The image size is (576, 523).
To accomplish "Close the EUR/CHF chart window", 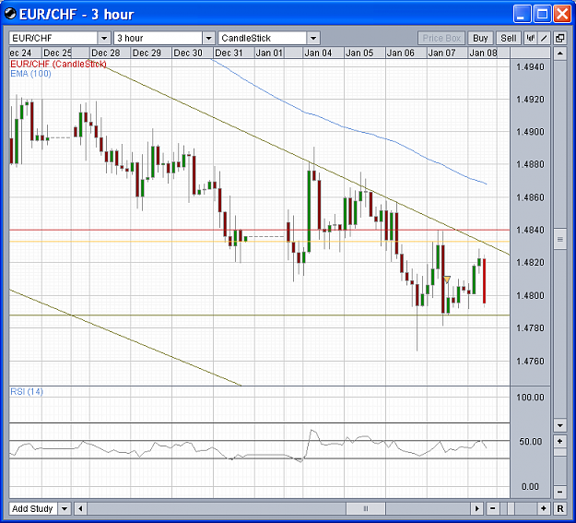I will (x=562, y=15).
